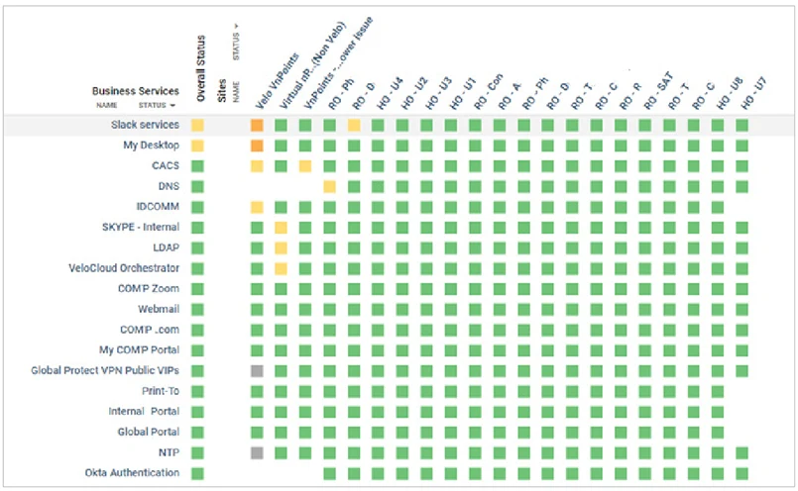This screenshot has height=491, width=798.
Task: Click My Desktop Overall Status indicator
Action: click(197, 146)
